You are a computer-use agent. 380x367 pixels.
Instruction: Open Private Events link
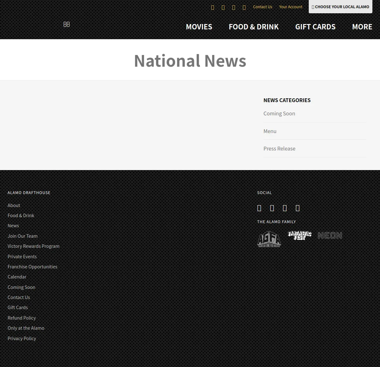coord(22,257)
